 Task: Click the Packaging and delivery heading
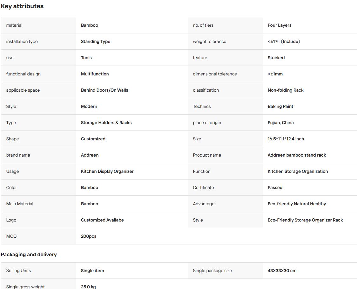pyautogui.click(x=29, y=254)
